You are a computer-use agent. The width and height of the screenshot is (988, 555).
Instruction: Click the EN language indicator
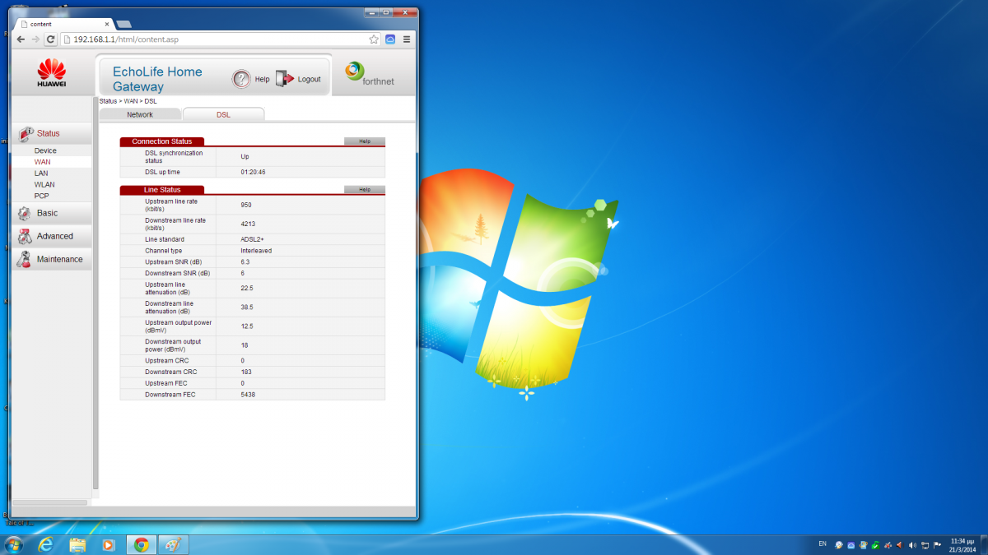pyautogui.click(x=823, y=543)
